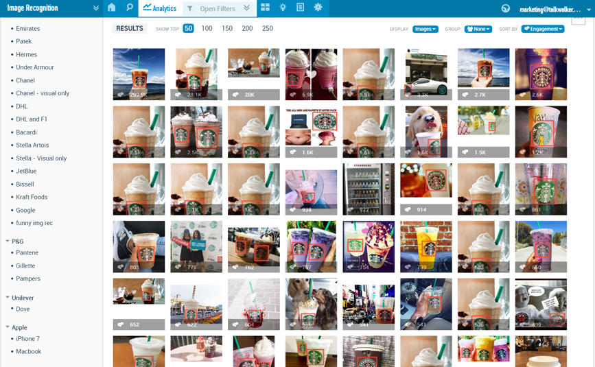Select Stella Artois topic

[32, 145]
